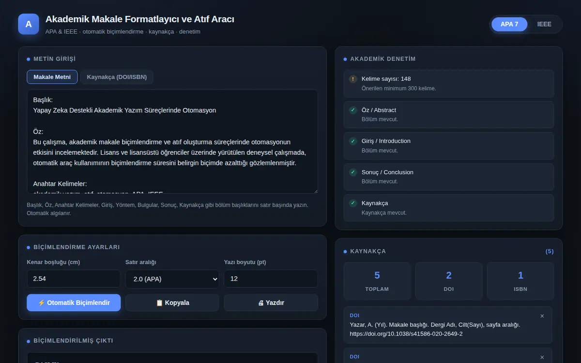Click the TOPLAM count card

pyautogui.click(x=377, y=281)
